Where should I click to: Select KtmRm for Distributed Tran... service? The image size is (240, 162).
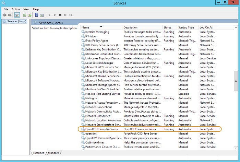pos(103,54)
